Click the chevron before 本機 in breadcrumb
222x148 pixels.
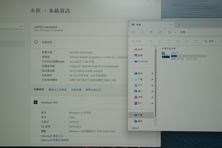[x=175, y=32]
